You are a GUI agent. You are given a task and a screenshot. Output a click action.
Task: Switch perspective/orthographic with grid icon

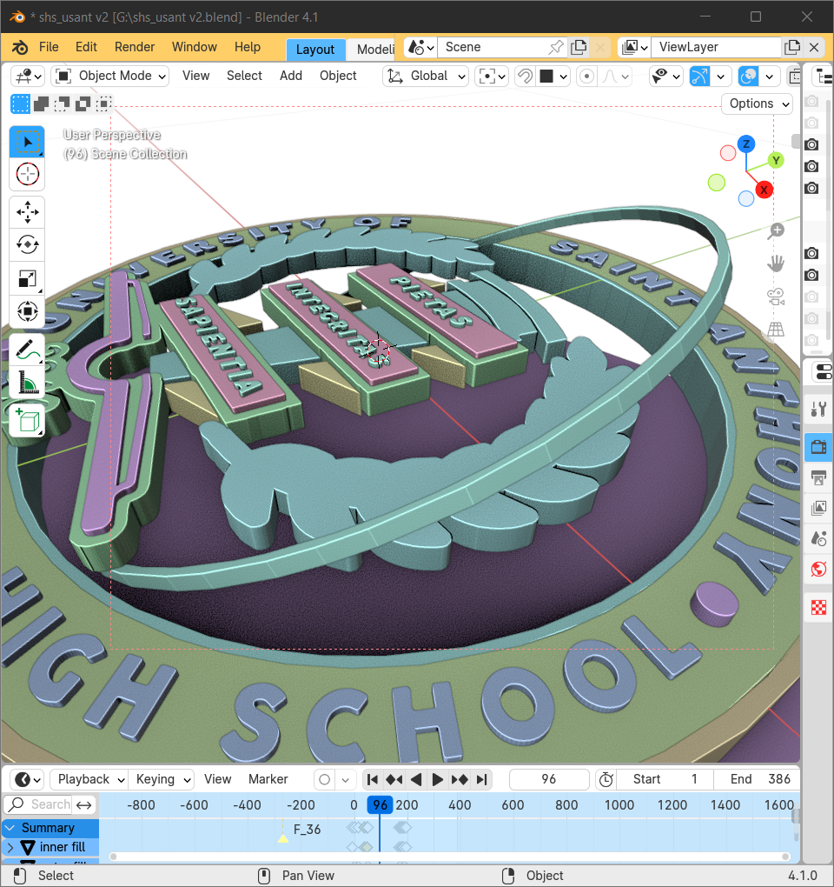777,330
